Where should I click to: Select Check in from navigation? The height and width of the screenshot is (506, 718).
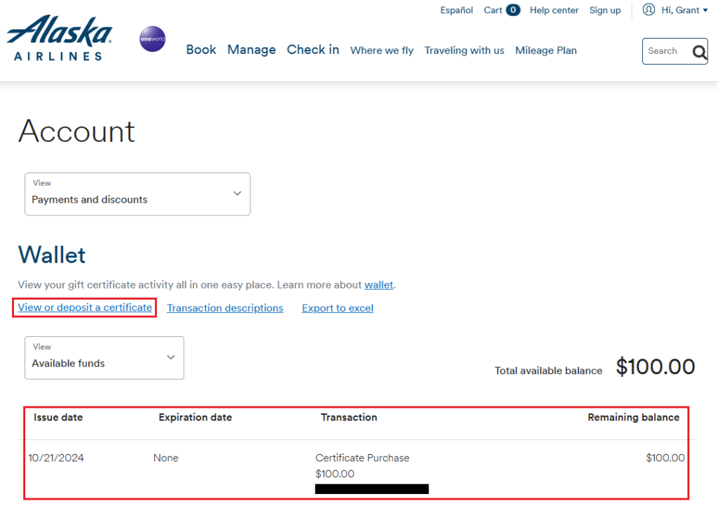(313, 50)
